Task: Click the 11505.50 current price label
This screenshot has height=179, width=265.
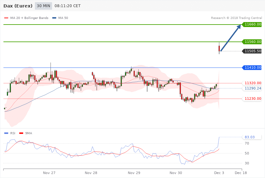Action: click(252, 51)
